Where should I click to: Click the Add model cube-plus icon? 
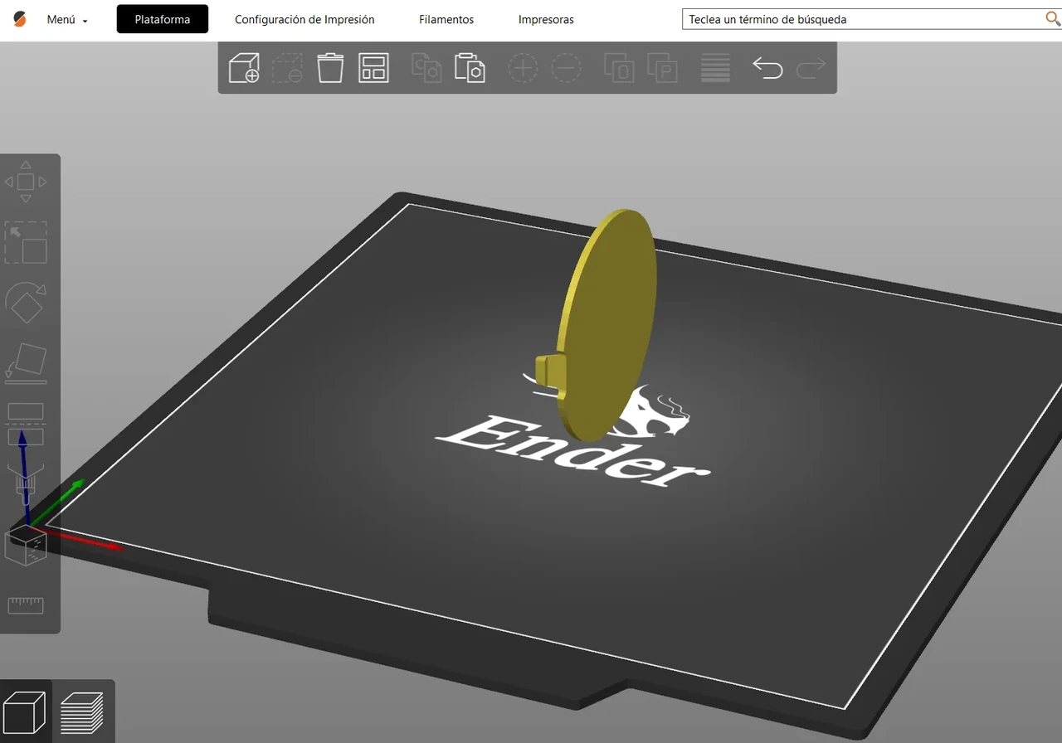244,67
